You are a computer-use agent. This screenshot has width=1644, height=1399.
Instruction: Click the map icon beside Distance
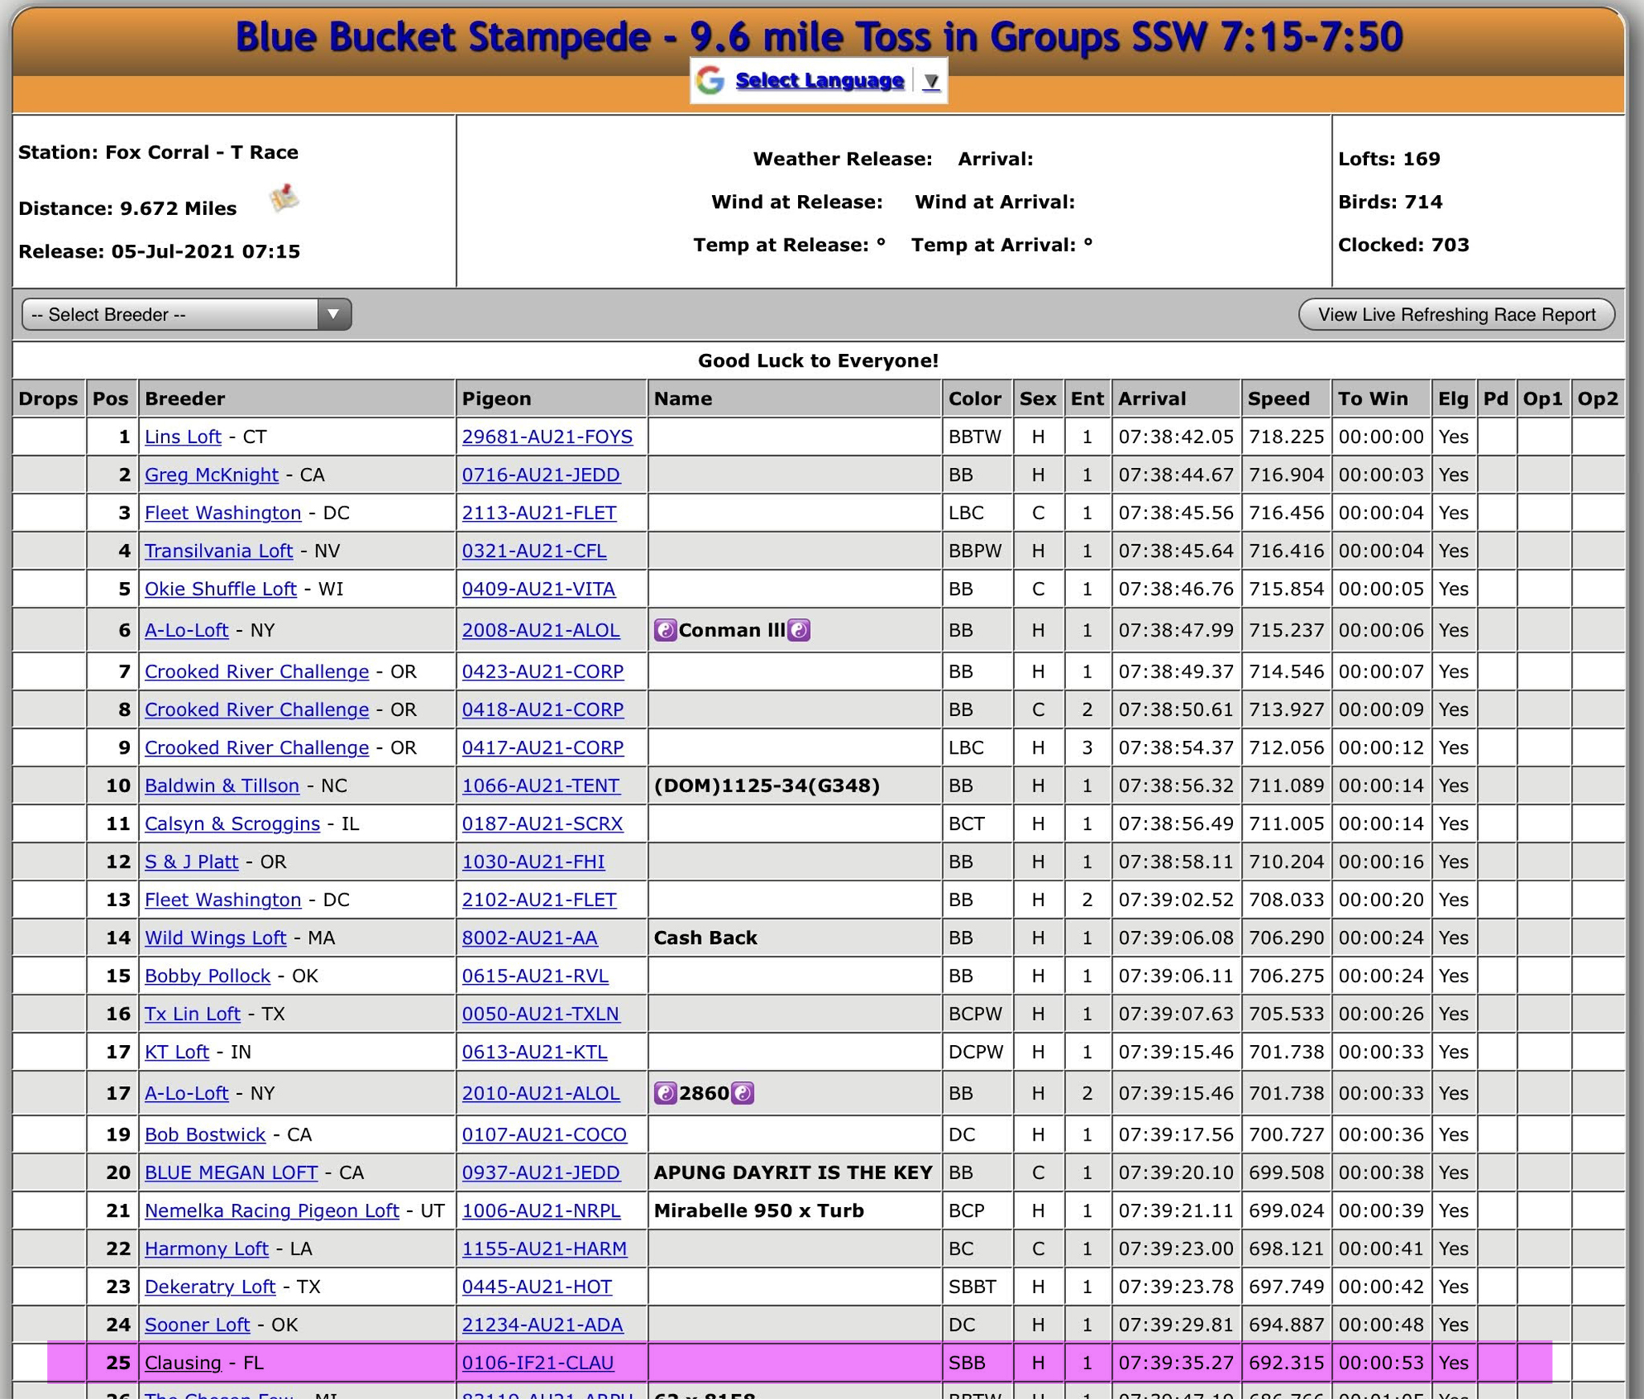pyautogui.click(x=283, y=197)
